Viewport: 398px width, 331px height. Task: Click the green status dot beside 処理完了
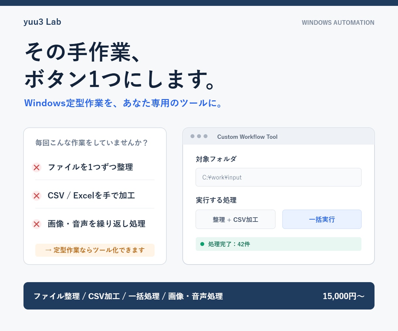coord(202,244)
